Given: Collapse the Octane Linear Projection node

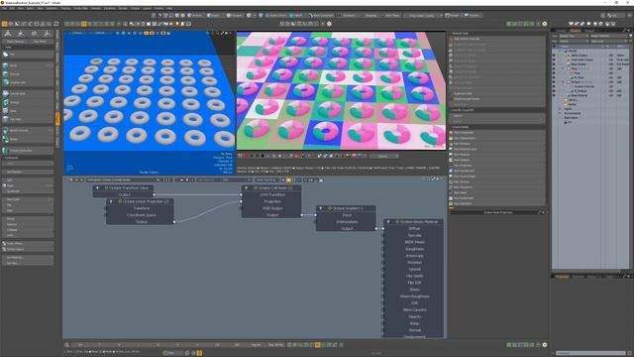Looking at the screenshot, I should click(111, 201).
